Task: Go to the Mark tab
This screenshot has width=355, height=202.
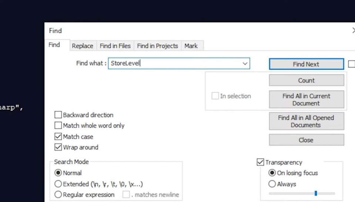Action: pyautogui.click(x=191, y=46)
